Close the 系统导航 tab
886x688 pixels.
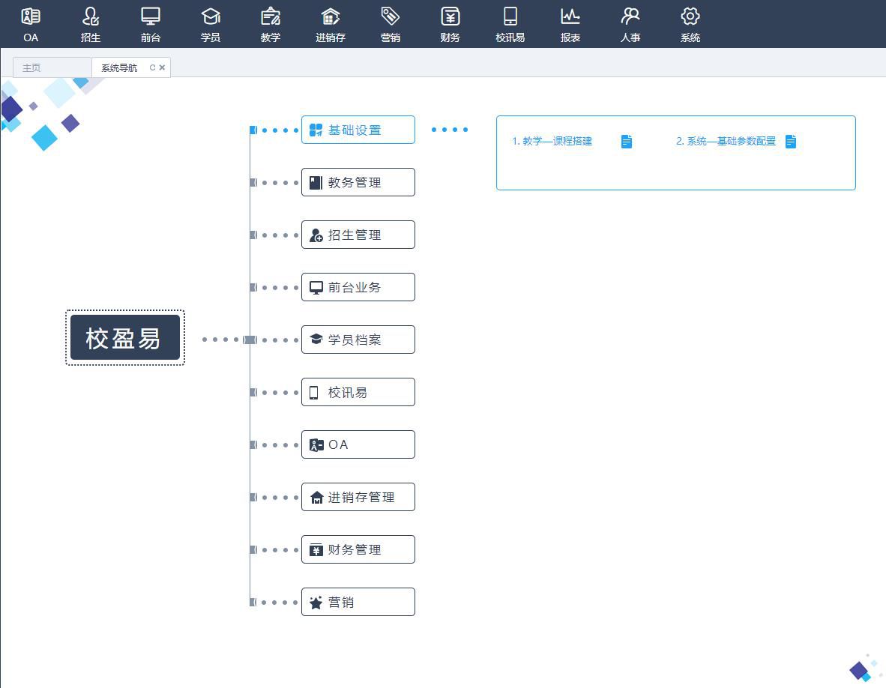[162, 67]
